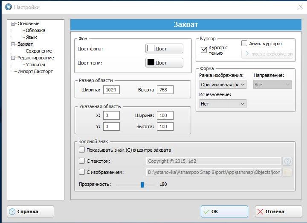Pick shadow color via Цвет тени button

click(164, 62)
